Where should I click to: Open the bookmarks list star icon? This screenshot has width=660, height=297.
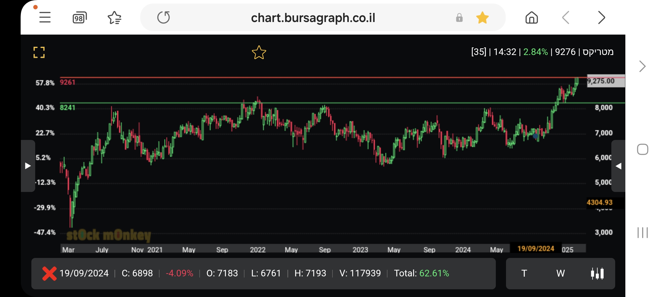coord(114,18)
